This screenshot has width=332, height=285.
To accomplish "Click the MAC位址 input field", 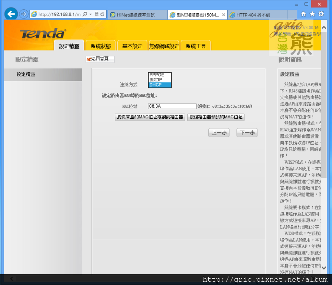I will point(172,106).
